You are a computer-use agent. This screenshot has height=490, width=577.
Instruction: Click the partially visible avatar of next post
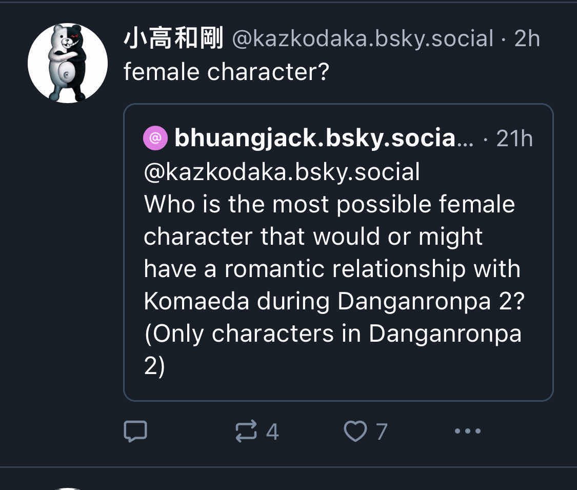(68, 487)
